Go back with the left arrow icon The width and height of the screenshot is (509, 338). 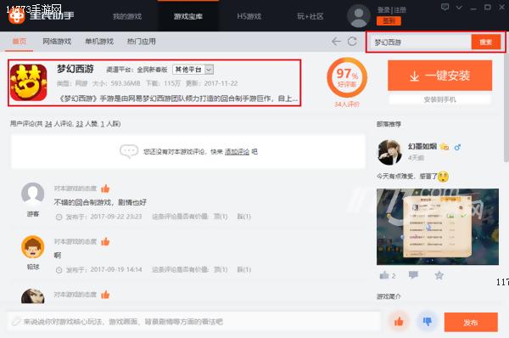336,42
